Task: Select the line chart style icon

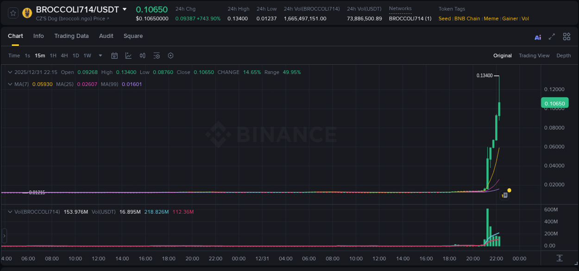Action: [128, 55]
